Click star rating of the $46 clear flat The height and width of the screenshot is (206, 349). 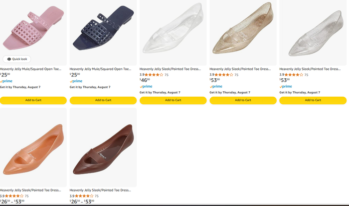pyautogui.click(x=155, y=75)
